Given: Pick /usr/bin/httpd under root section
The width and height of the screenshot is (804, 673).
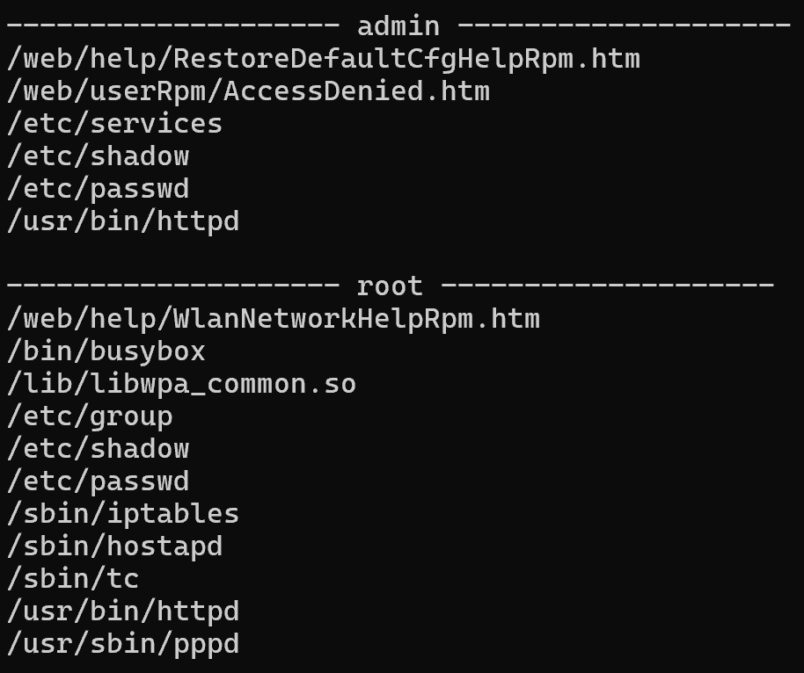Looking at the screenshot, I should click(x=123, y=611).
